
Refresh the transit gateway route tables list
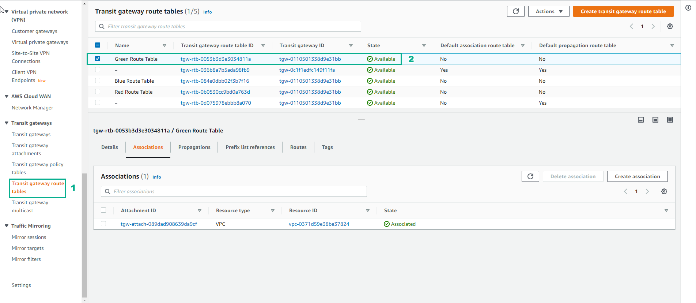coord(515,11)
